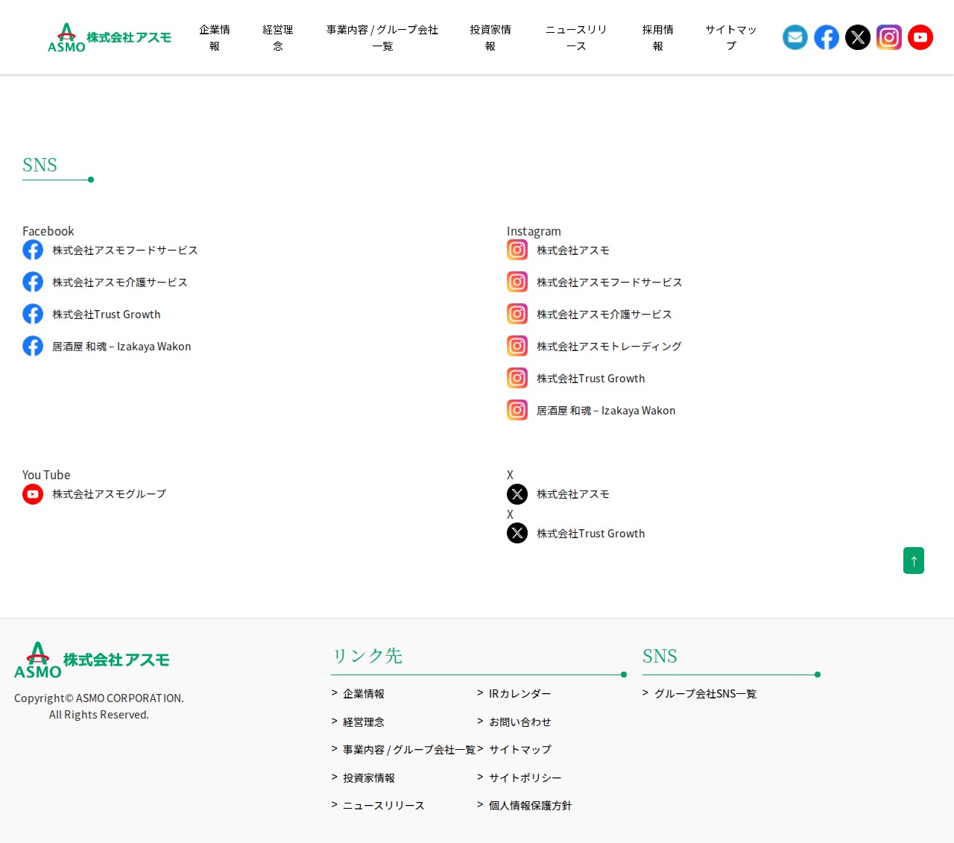The image size is (954, 843).
Task: Open the Instagram icon in header
Action: pos(889,37)
